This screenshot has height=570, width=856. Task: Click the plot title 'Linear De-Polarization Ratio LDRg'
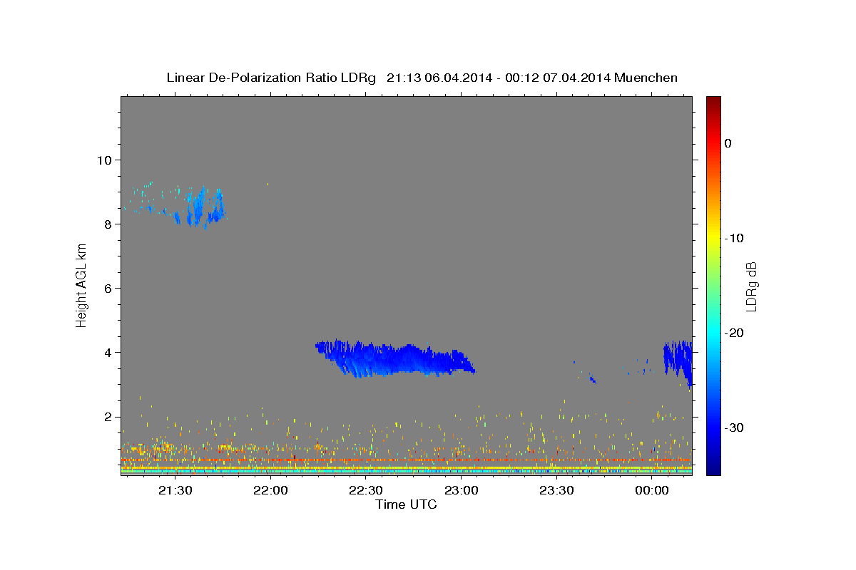point(270,78)
